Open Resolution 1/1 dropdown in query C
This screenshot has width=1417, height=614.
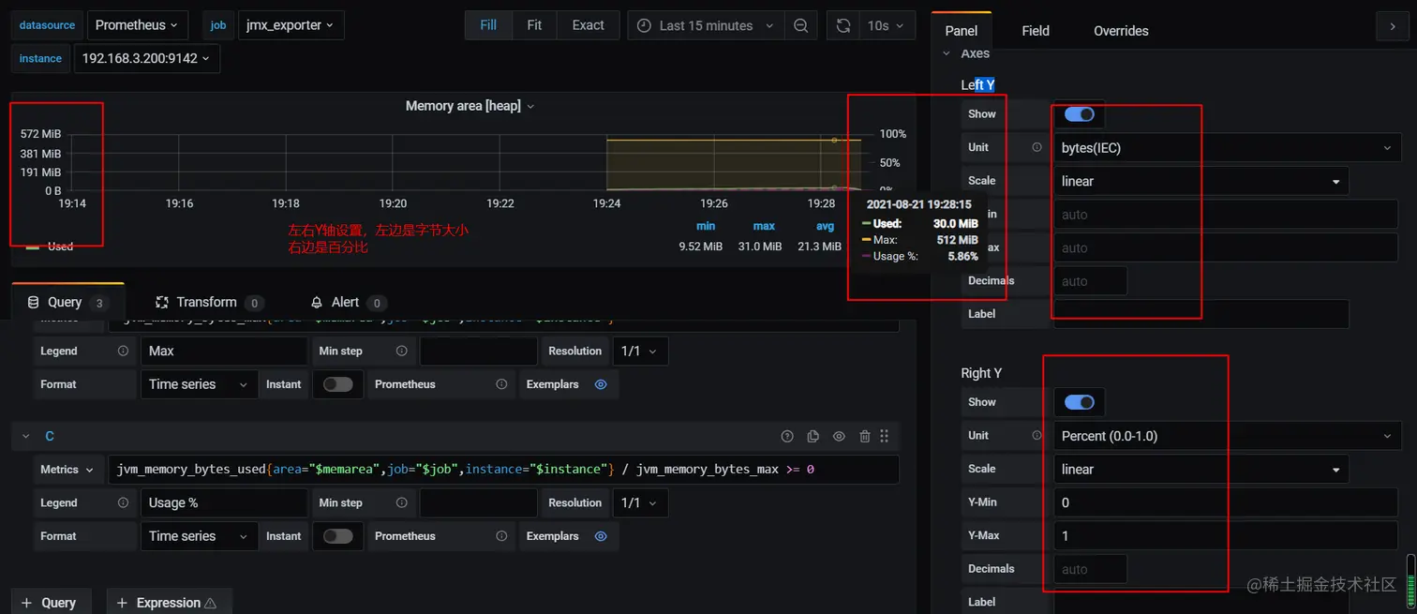[x=639, y=502]
